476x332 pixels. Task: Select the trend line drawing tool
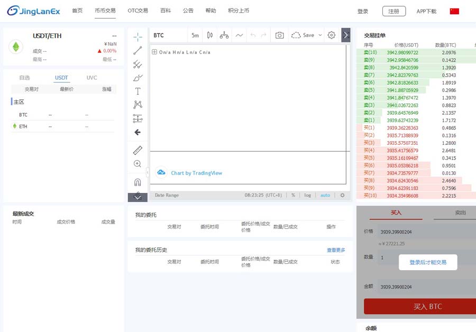click(x=138, y=51)
